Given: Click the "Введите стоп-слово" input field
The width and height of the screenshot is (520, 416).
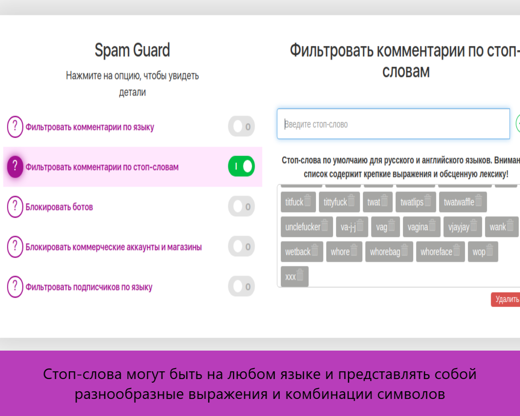Looking at the screenshot, I should coord(393,124).
